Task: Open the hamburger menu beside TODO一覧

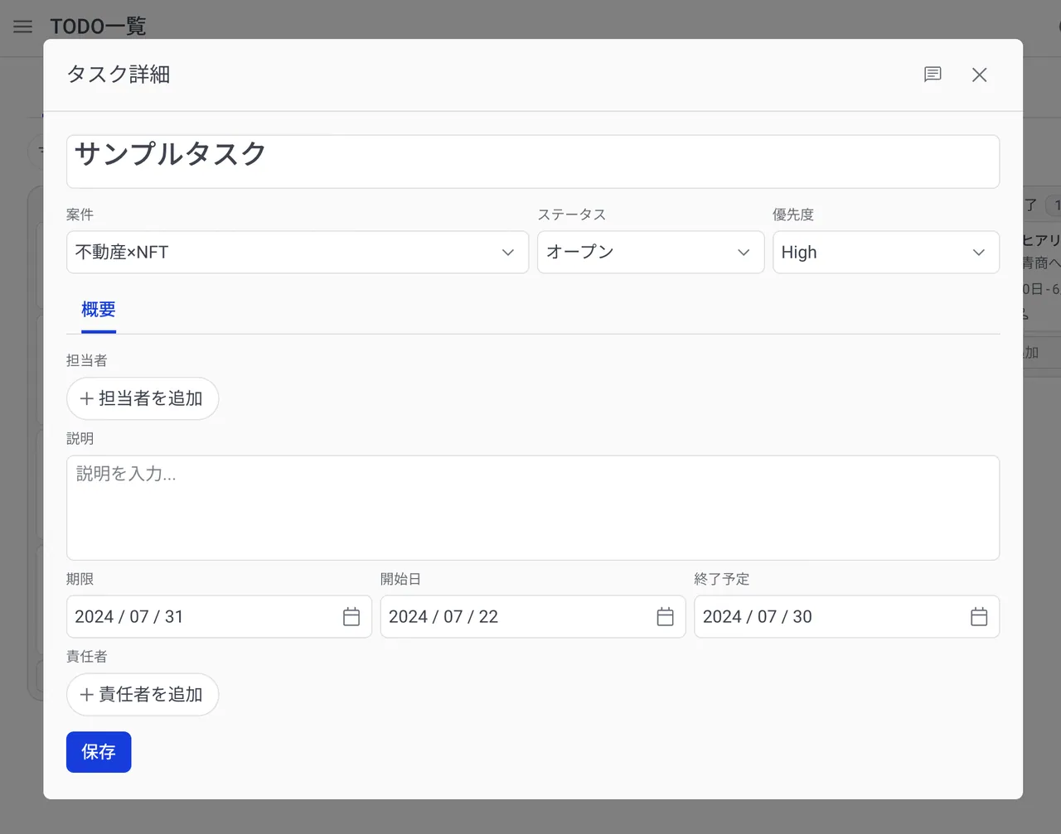Action: click(23, 27)
